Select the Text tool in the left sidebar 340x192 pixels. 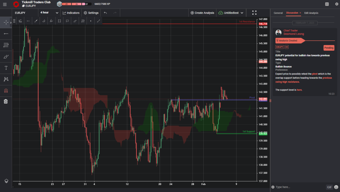6,68
